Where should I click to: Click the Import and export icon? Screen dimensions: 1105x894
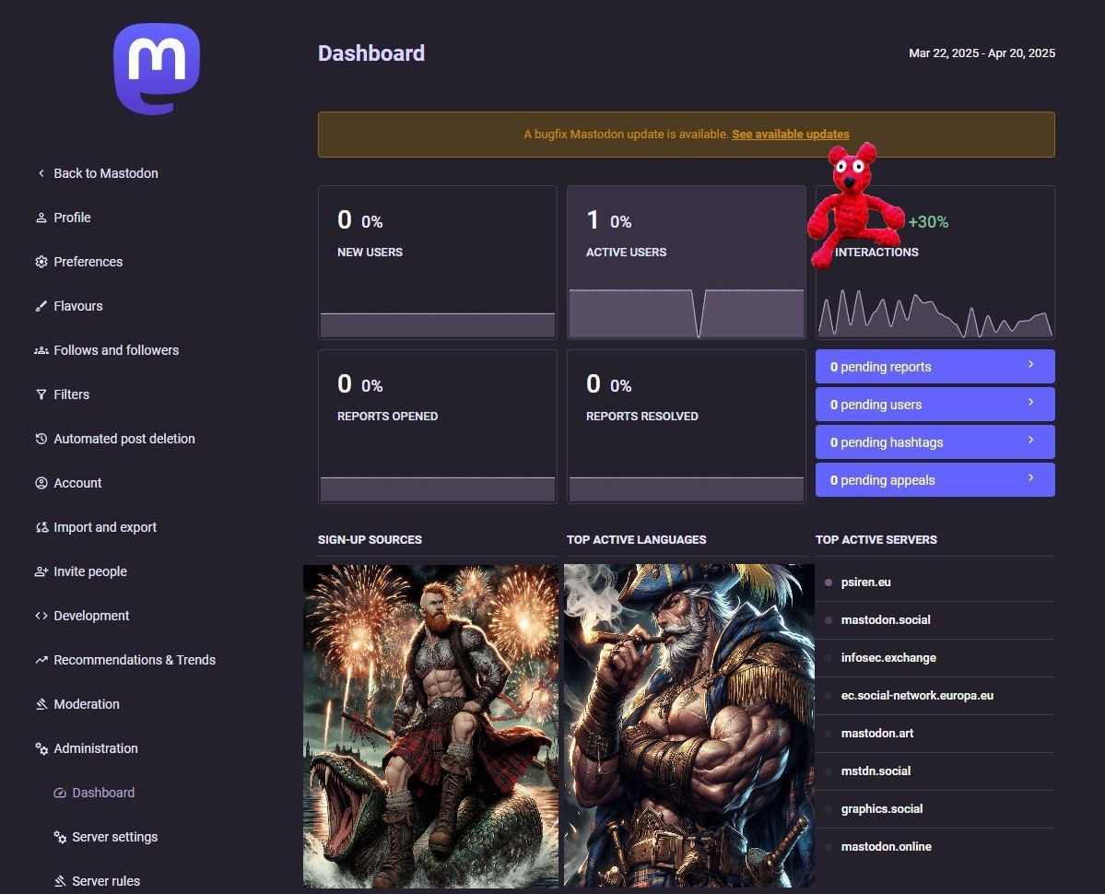(41, 528)
